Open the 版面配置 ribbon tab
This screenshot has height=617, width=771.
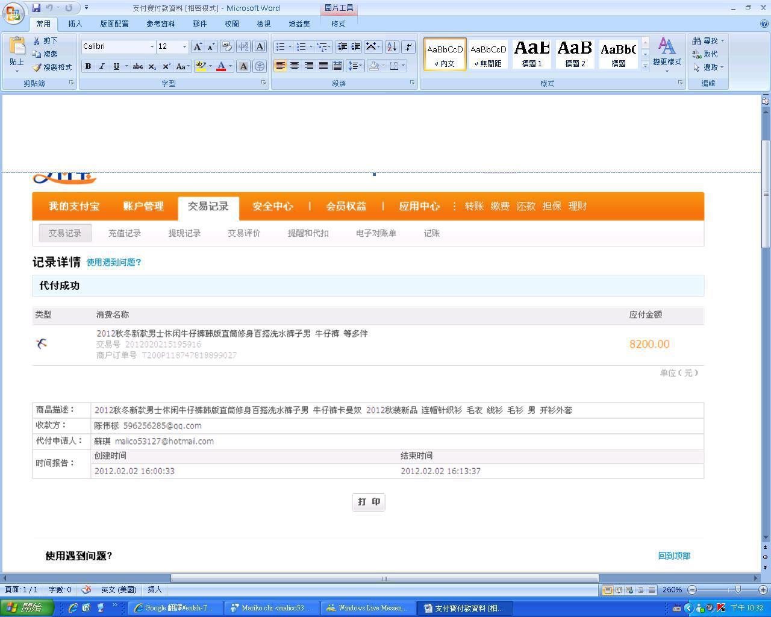(x=114, y=24)
